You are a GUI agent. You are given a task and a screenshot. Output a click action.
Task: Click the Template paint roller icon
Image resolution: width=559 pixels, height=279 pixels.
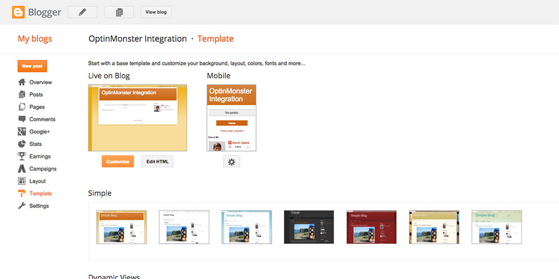pyautogui.click(x=22, y=193)
